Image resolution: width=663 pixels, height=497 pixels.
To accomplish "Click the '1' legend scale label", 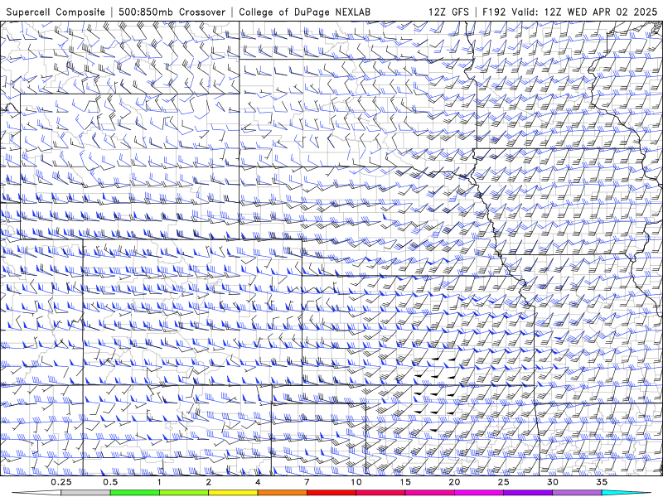I will (159, 482).
